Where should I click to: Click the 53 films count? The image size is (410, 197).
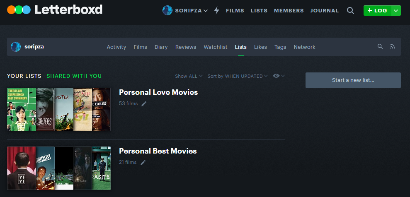[x=128, y=103]
